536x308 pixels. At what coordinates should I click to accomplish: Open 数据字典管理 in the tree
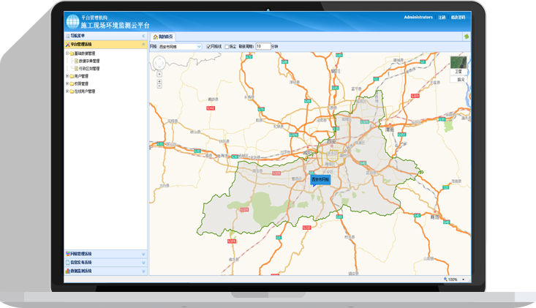pyautogui.click(x=89, y=61)
